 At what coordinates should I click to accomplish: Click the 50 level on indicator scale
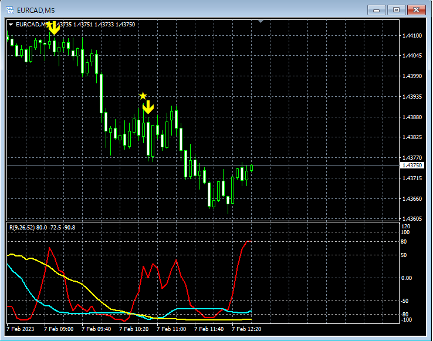coord(404,255)
